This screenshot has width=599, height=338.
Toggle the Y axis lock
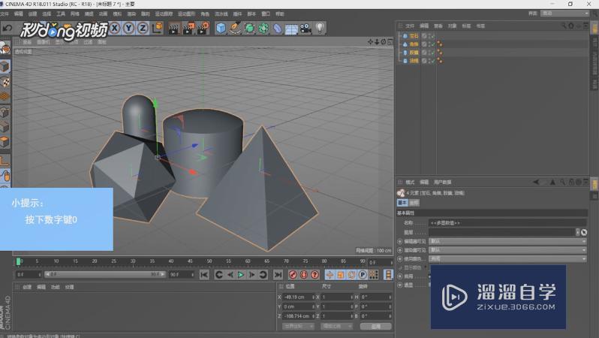coord(129,28)
